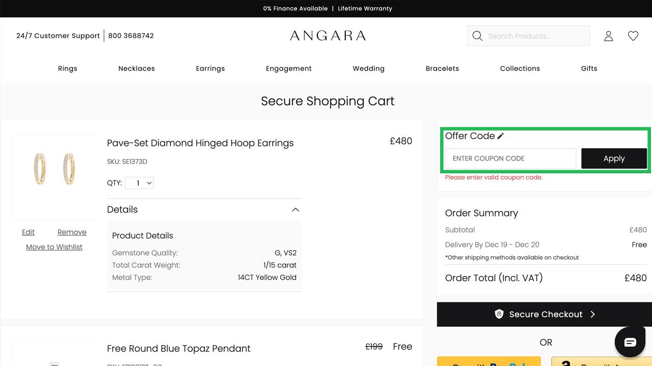Move hoop earrings to Wishlist
This screenshot has width=652, height=366.
click(54, 247)
